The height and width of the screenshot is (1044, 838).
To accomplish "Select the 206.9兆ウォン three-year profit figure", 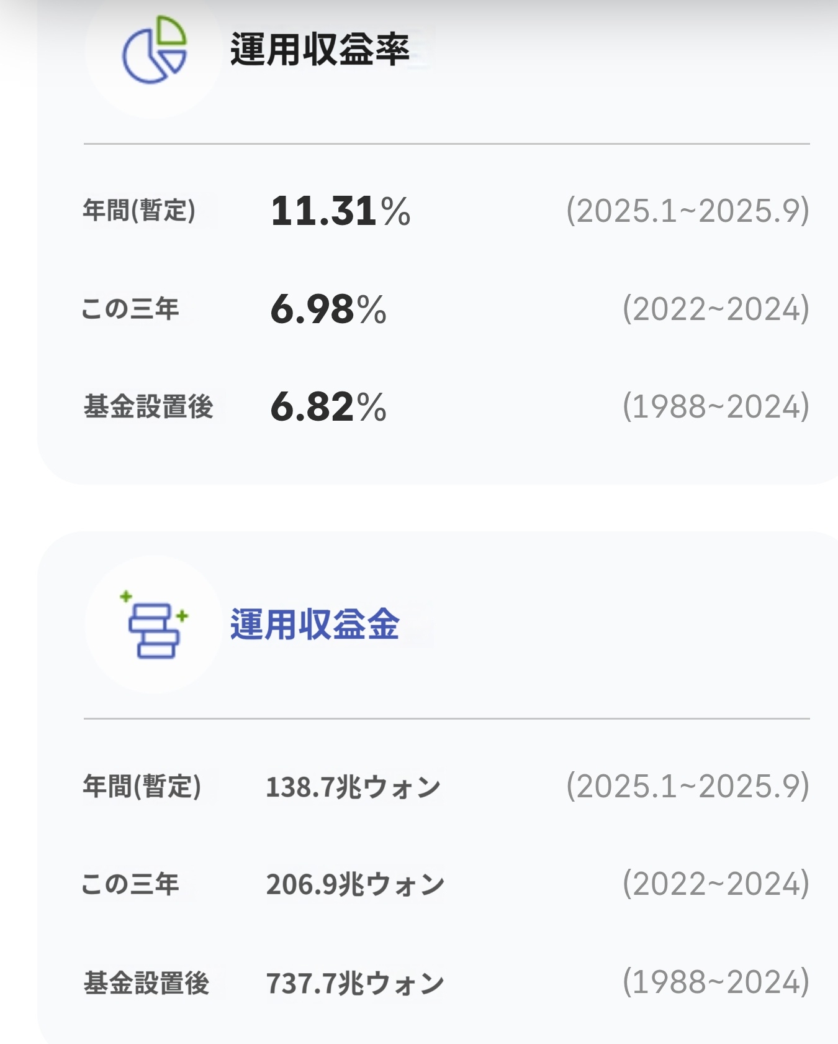I will click(355, 884).
